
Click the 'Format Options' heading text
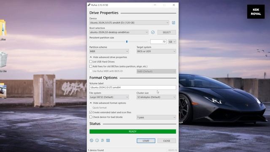click(x=103, y=78)
